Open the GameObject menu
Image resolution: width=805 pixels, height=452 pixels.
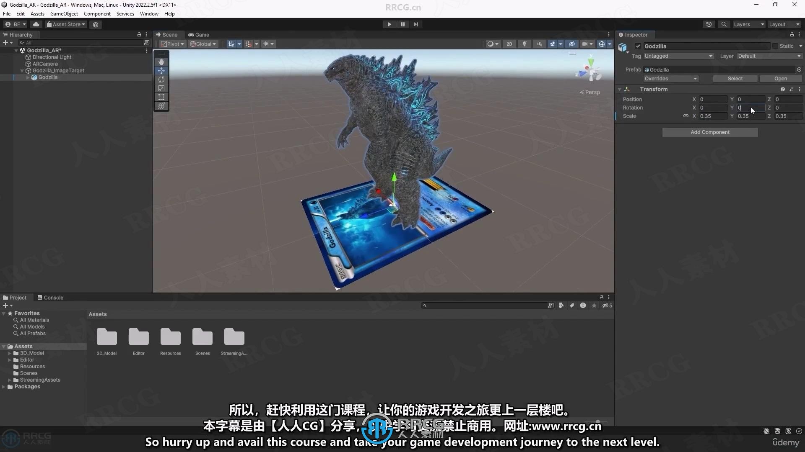(64, 14)
